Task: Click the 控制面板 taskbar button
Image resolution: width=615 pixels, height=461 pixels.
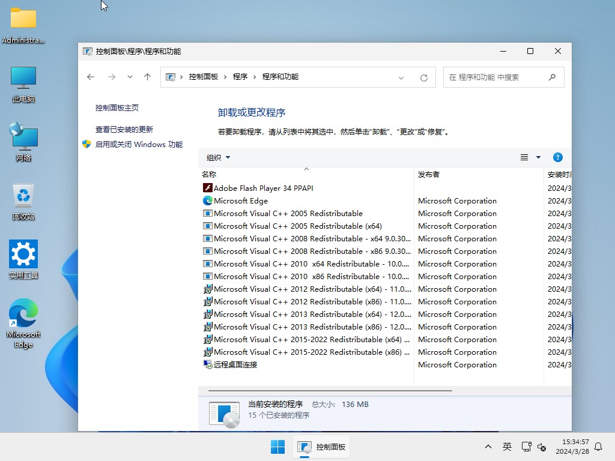Action: click(x=321, y=447)
